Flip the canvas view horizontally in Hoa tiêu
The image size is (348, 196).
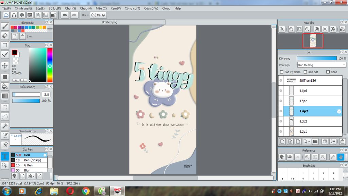[x=343, y=29]
